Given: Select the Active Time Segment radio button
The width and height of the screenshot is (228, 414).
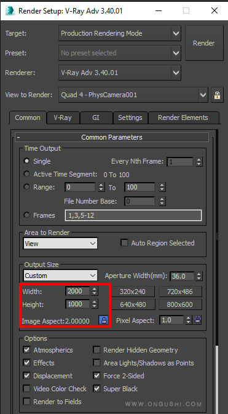Looking at the screenshot, I should click(26, 174).
